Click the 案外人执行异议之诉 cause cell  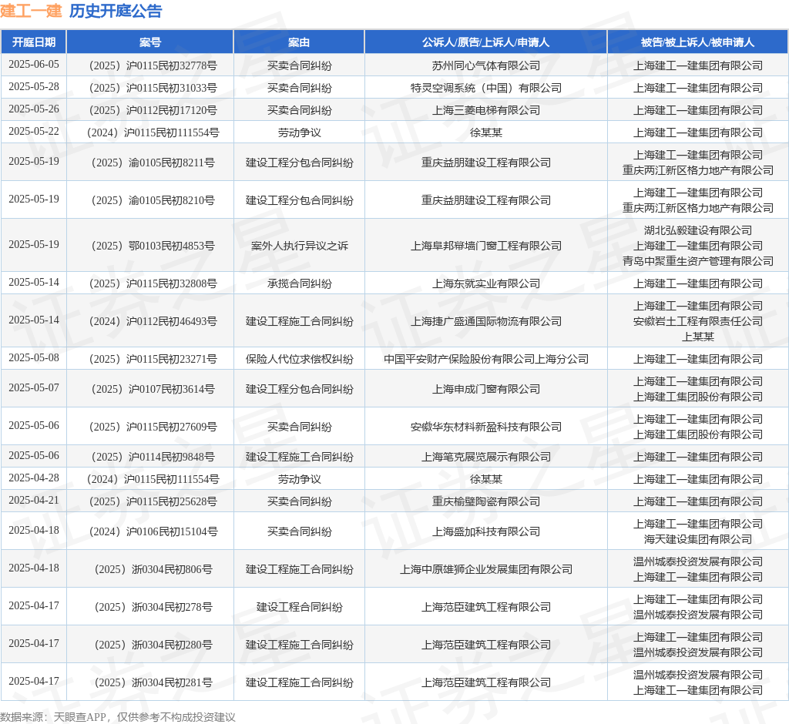[300, 246]
